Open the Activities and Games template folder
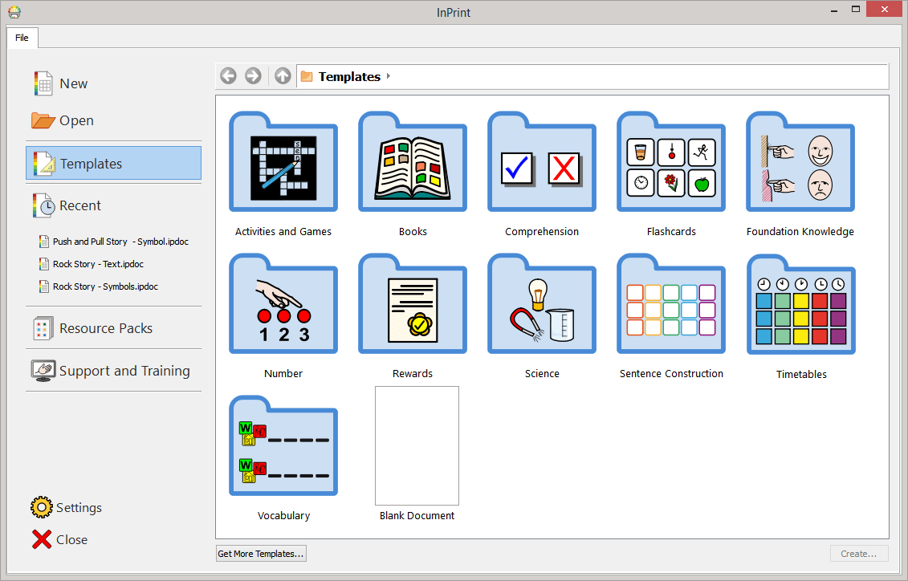Viewport: 908px width, 581px height. pos(283,166)
